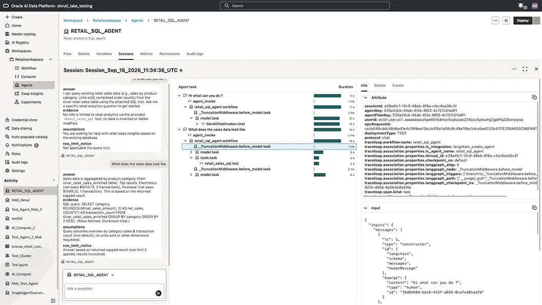This screenshot has width=542, height=305.
Task: Follow the Retailworkspace breadcrumb link
Action: pos(107,21)
